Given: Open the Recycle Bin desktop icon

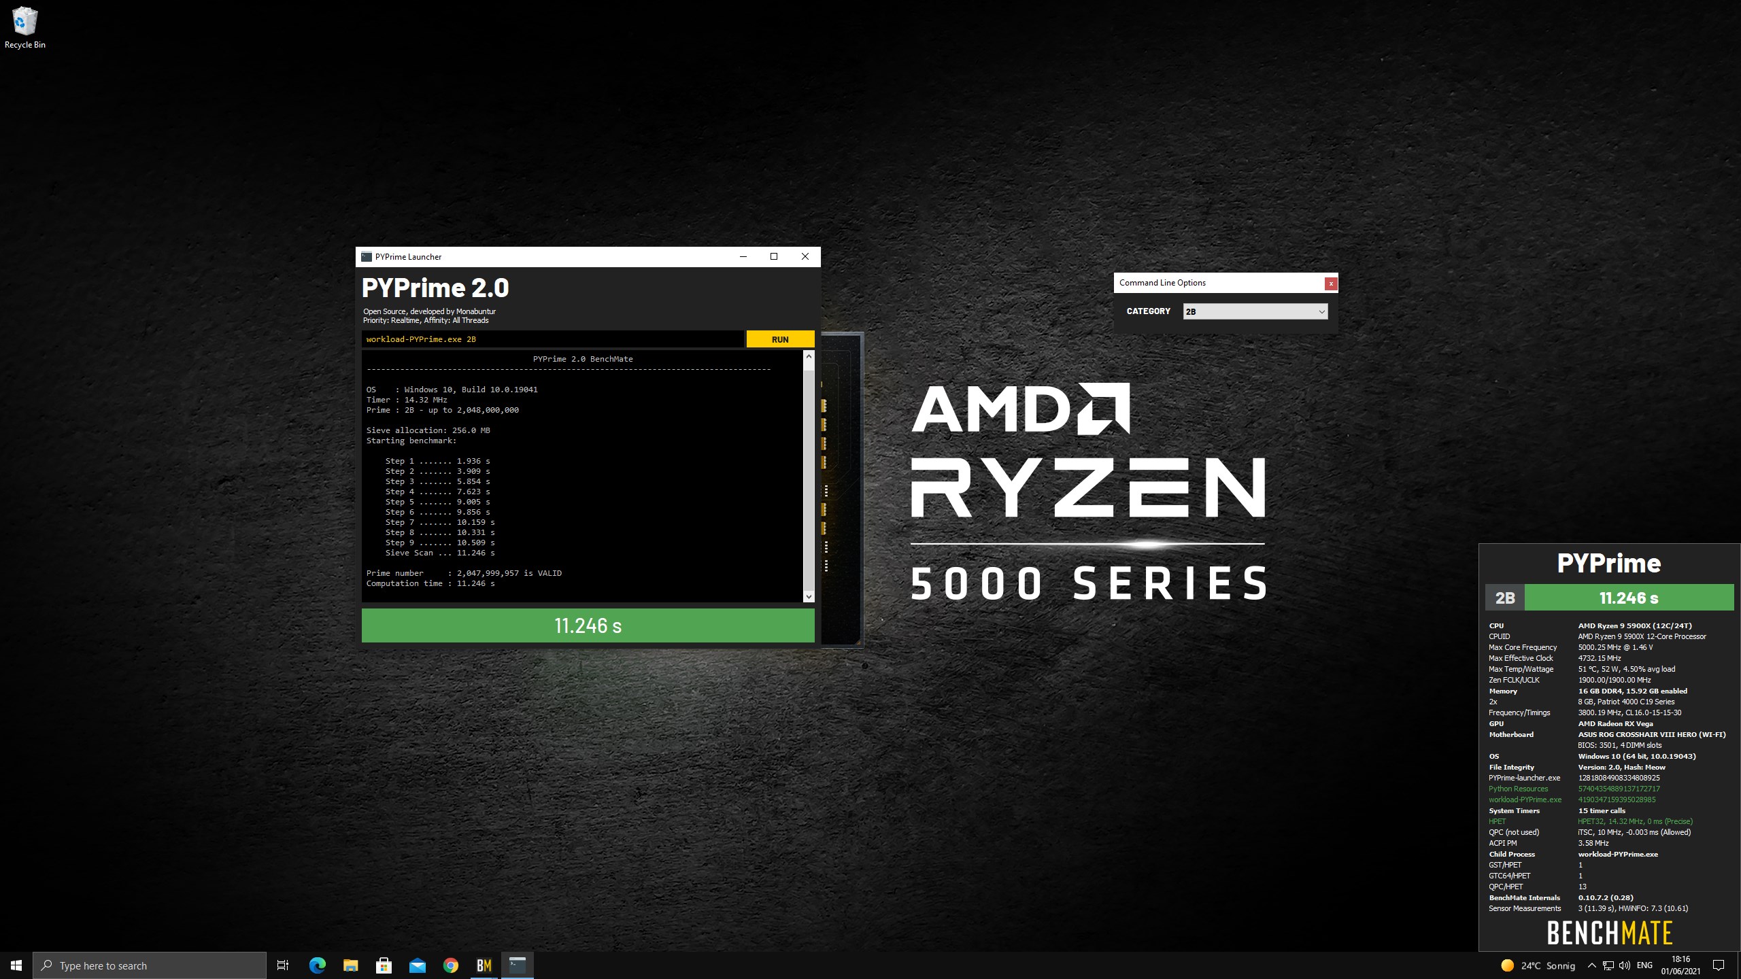Looking at the screenshot, I should [25, 27].
